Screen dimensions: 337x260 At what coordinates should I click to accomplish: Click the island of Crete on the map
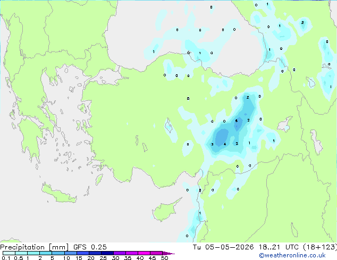tap(58, 194)
